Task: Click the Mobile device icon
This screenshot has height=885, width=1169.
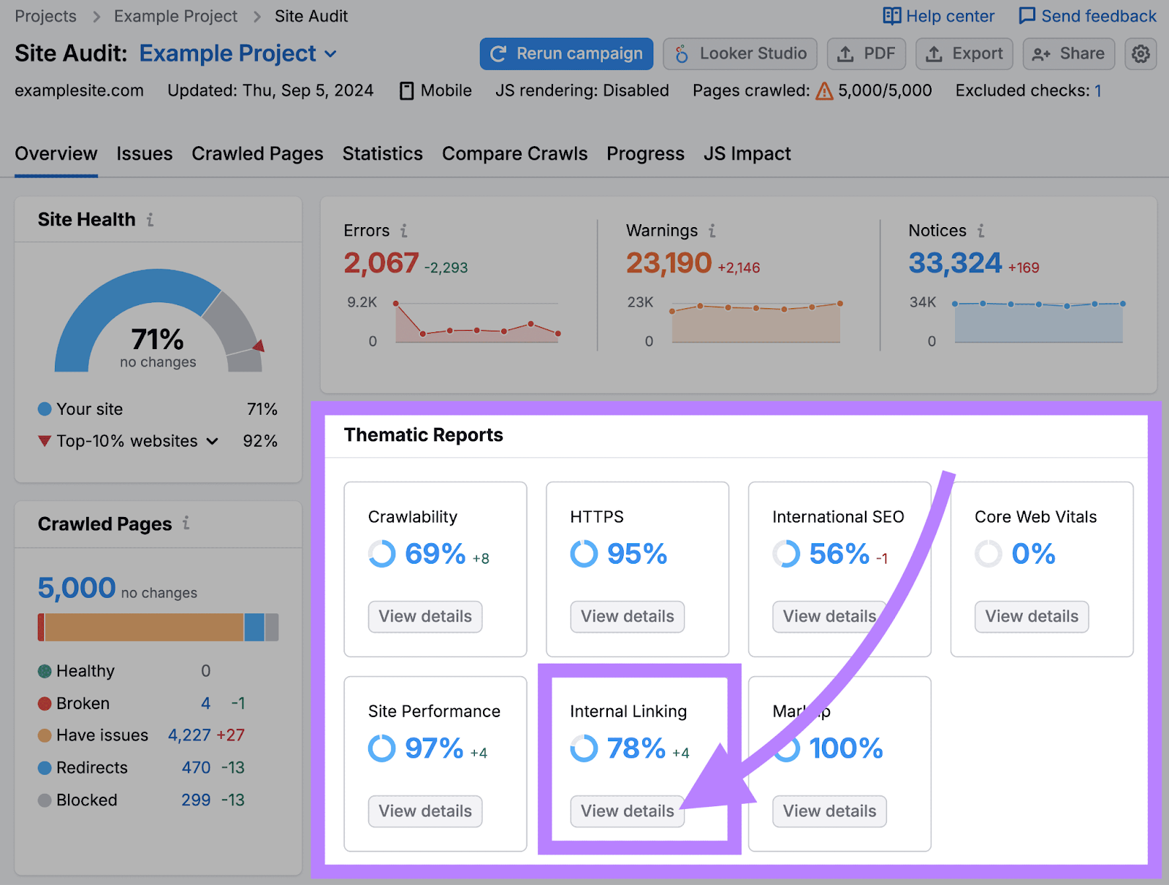Action: tap(407, 91)
